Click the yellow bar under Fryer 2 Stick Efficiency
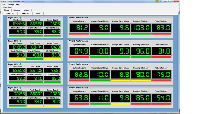This screenshot has width=208, height=114. tap(17, 59)
